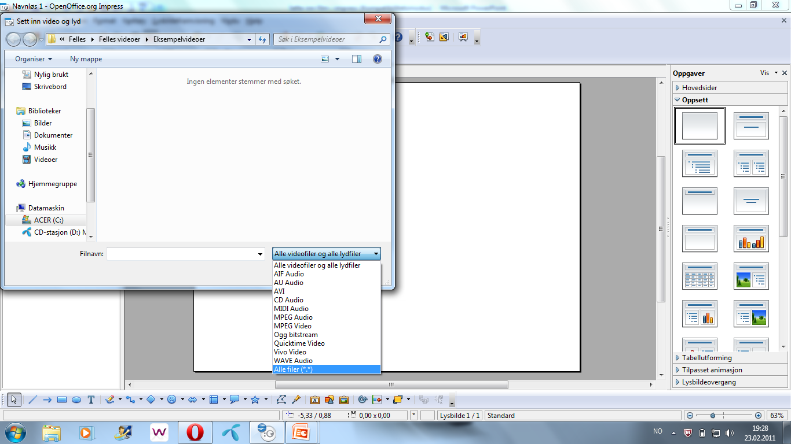Select the arrow selection tool

[14, 399]
